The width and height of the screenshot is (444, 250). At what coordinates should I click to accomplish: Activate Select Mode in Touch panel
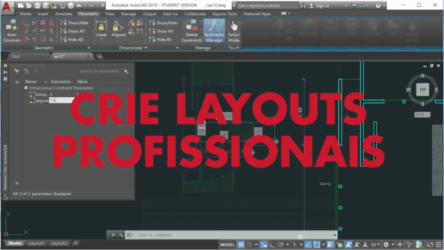tap(234, 31)
